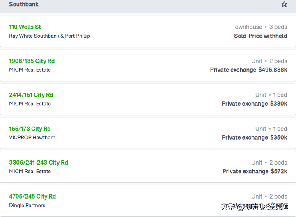Open the 110 Wells St listing
The width and height of the screenshot is (296, 217).
coord(25,27)
